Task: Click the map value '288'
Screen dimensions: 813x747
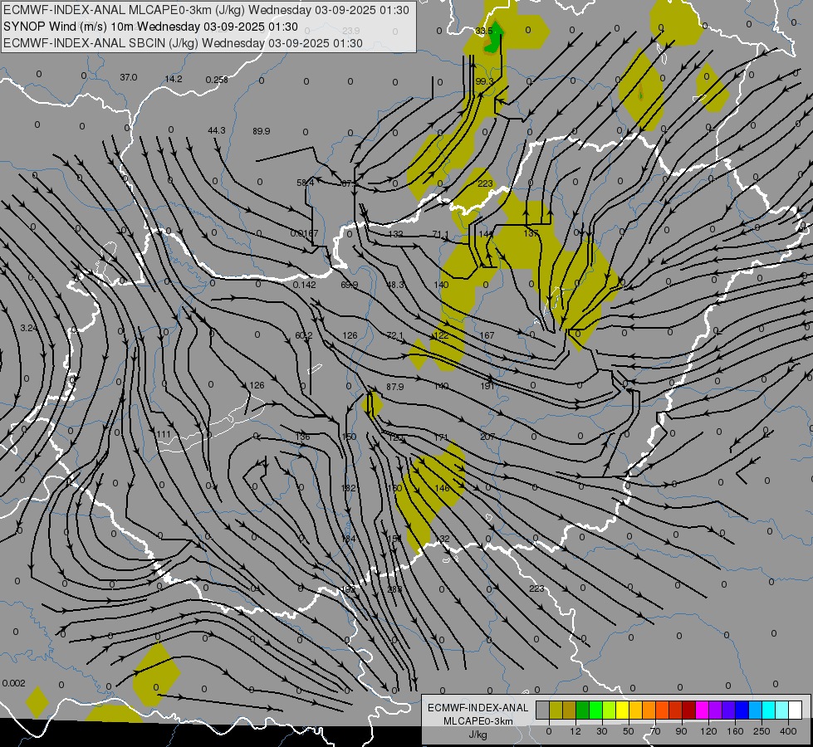Action: tap(394, 589)
